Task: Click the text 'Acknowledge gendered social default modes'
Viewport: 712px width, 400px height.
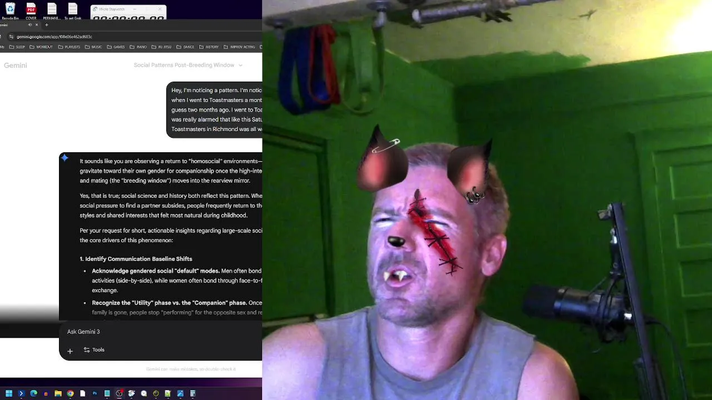Action: pos(156,271)
